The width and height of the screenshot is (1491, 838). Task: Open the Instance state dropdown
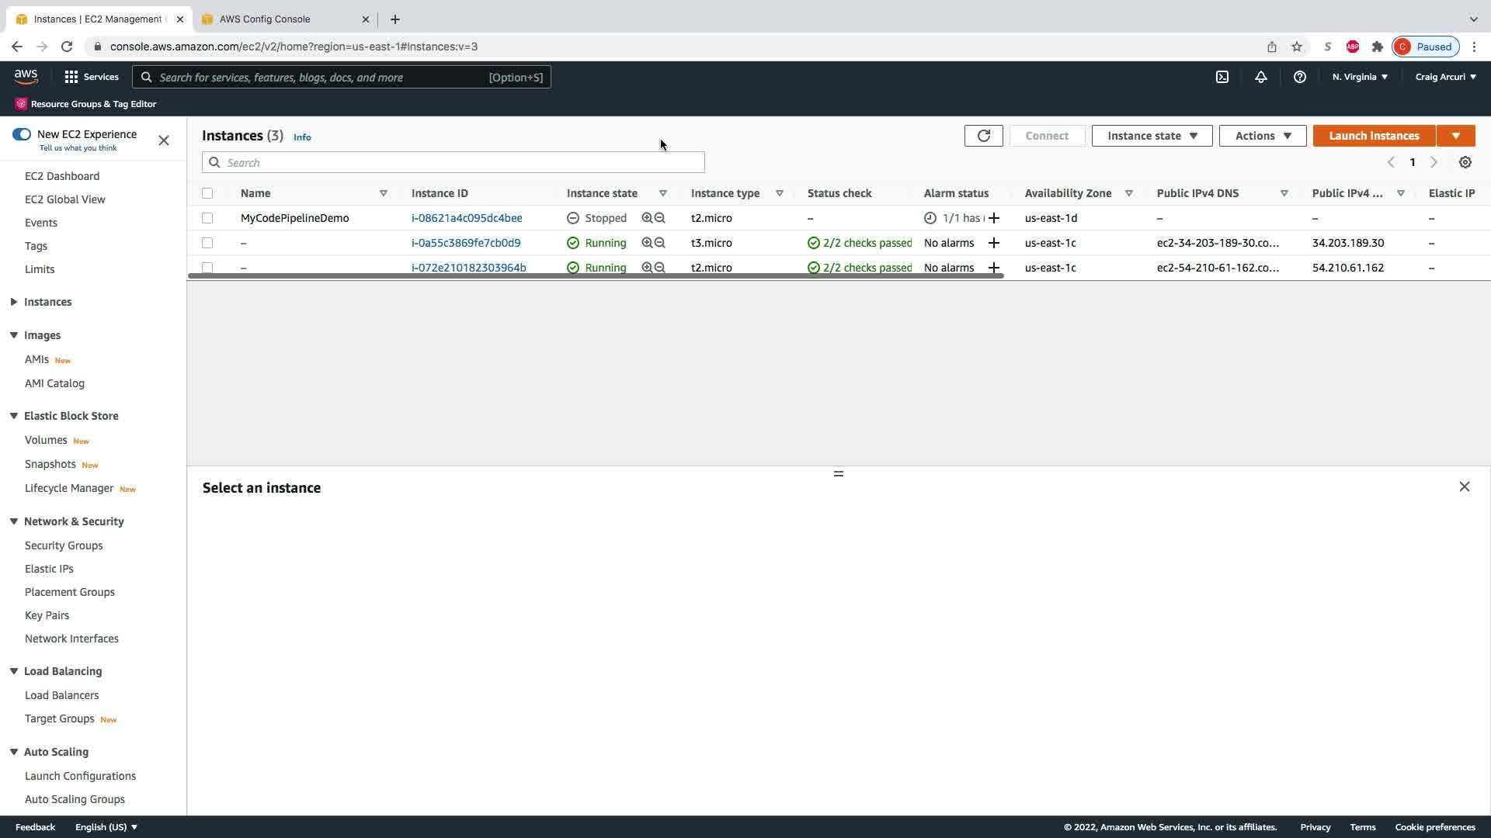click(1152, 136)
